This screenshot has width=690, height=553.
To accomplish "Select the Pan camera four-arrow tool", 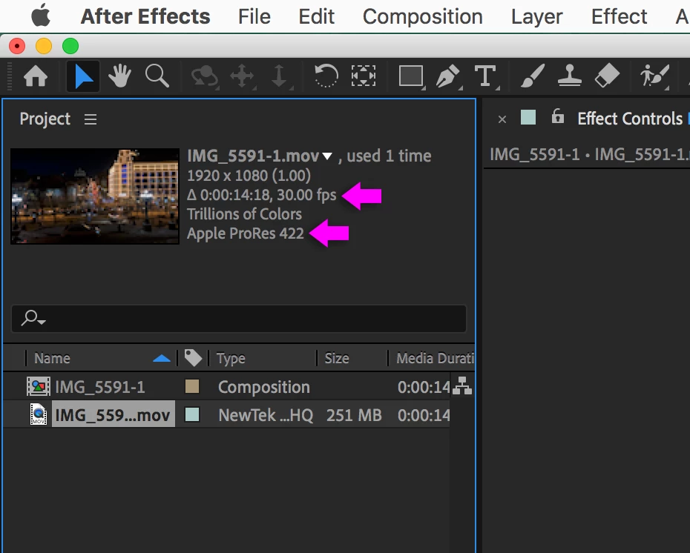I will pyautogui.click(x=242, y=76).
